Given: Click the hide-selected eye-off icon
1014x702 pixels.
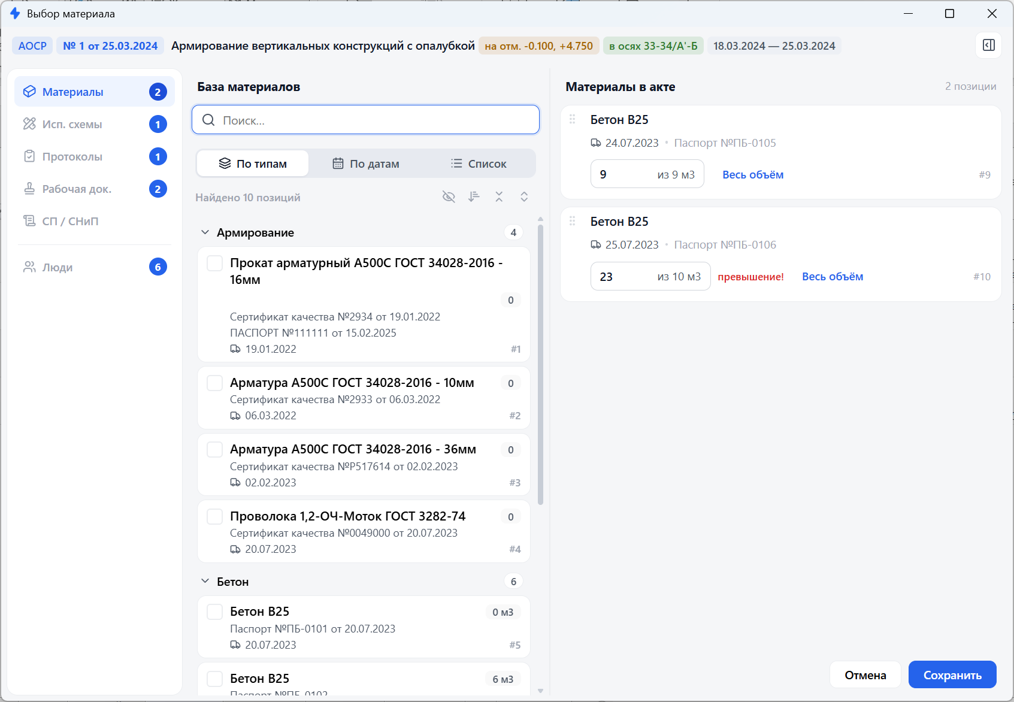Looking at the screenshot, I should point(449,197).
